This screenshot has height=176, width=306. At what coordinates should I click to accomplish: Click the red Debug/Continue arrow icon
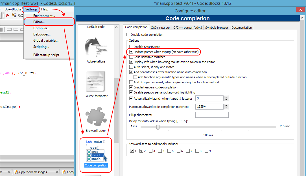pos(7,15)
